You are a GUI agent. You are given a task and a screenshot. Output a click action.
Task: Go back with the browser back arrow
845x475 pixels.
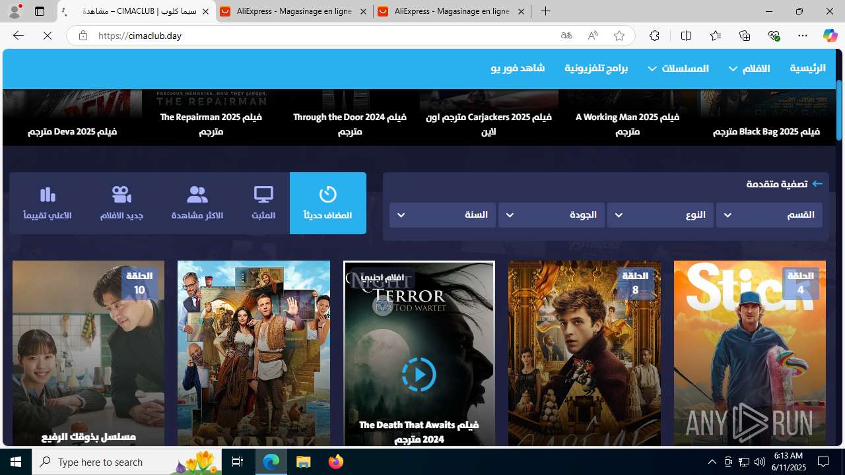[x=18, y=36]
